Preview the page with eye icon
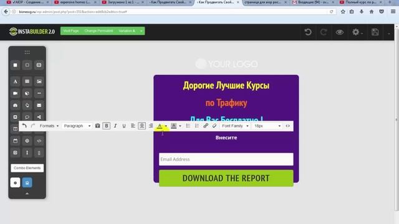 (339, 32)
